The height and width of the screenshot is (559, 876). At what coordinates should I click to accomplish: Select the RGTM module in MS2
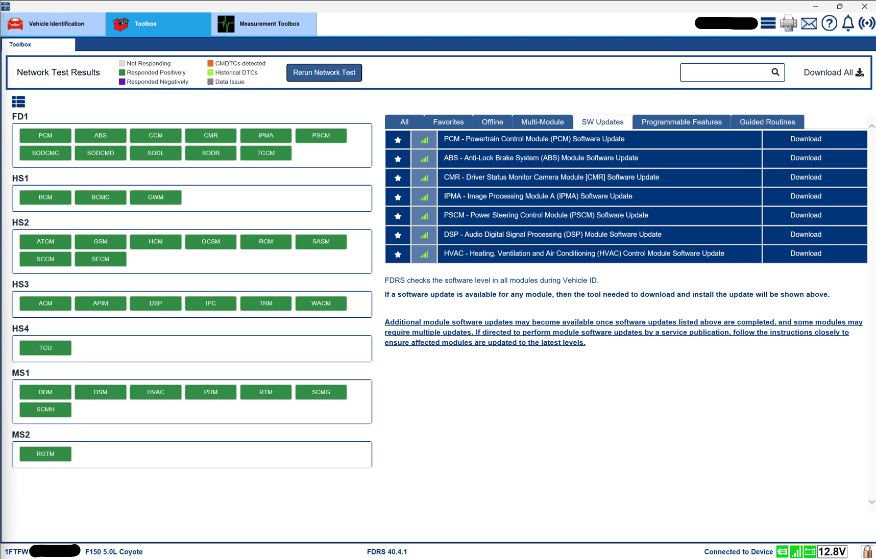45,454
